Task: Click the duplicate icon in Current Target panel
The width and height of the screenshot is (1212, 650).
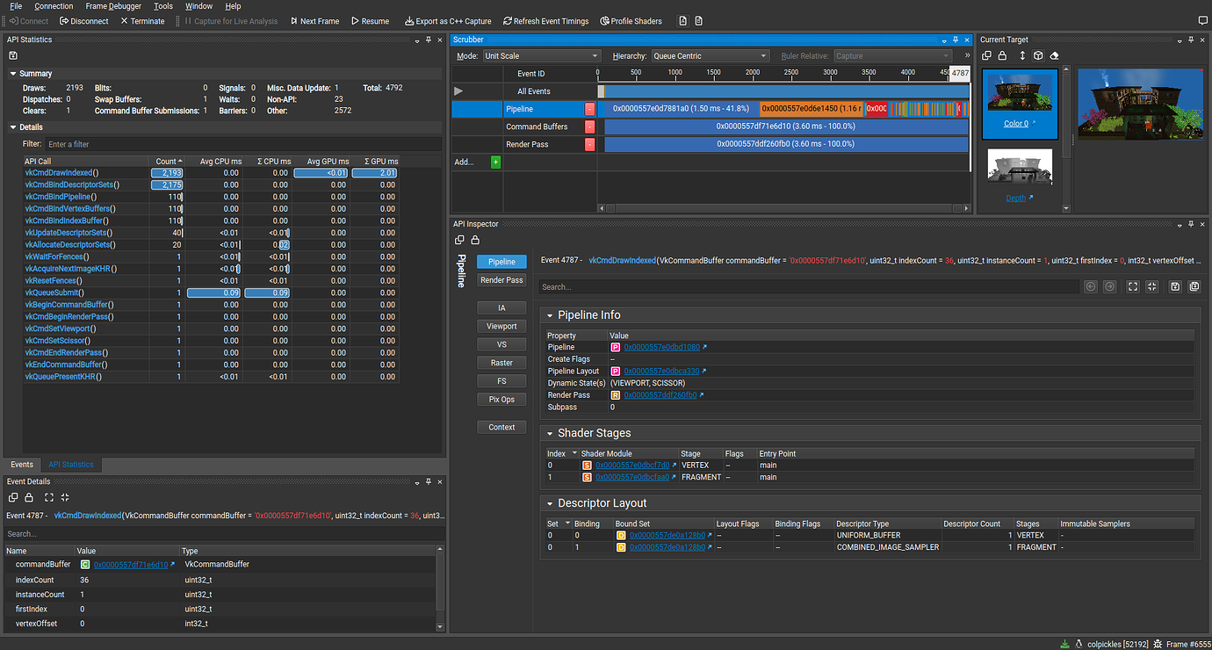Action: (x=987, y=55)
